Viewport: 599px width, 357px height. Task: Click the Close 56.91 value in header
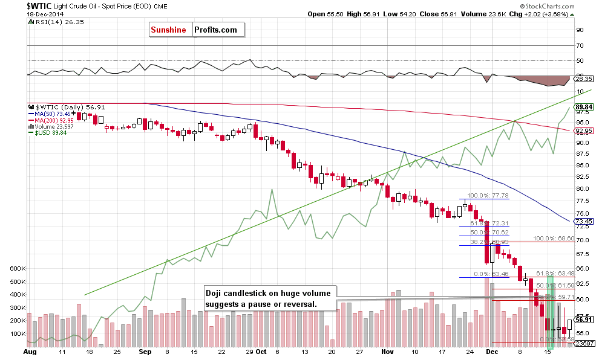(438, 14)
